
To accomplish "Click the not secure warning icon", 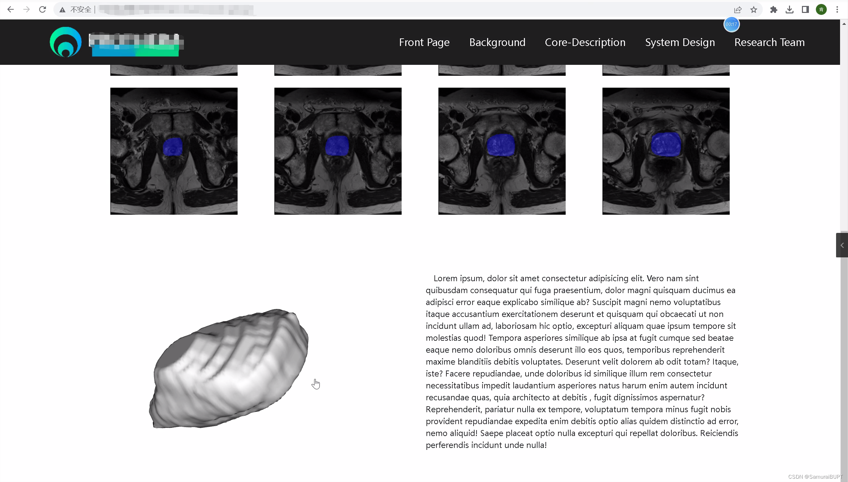I will click(x=62, y=10).
